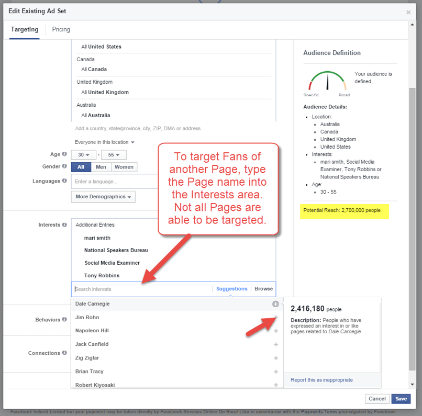Add Napoleon Hill with plus icon
The height and width of the screenshot is (416, 422).
[276, 331]
